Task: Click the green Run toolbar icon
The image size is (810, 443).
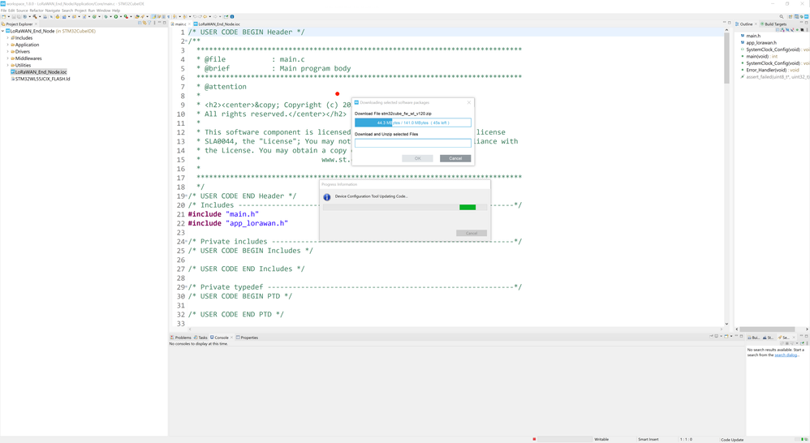Action: coord(116,16)
